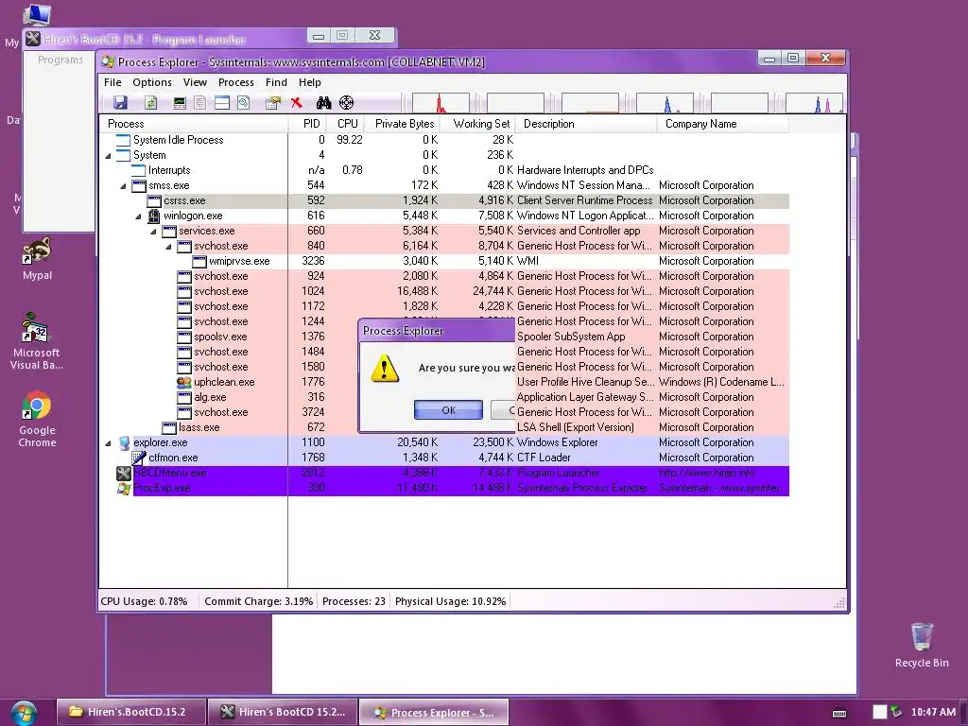Click the Physical Usage status bar entry

click(x=451, y=601)
